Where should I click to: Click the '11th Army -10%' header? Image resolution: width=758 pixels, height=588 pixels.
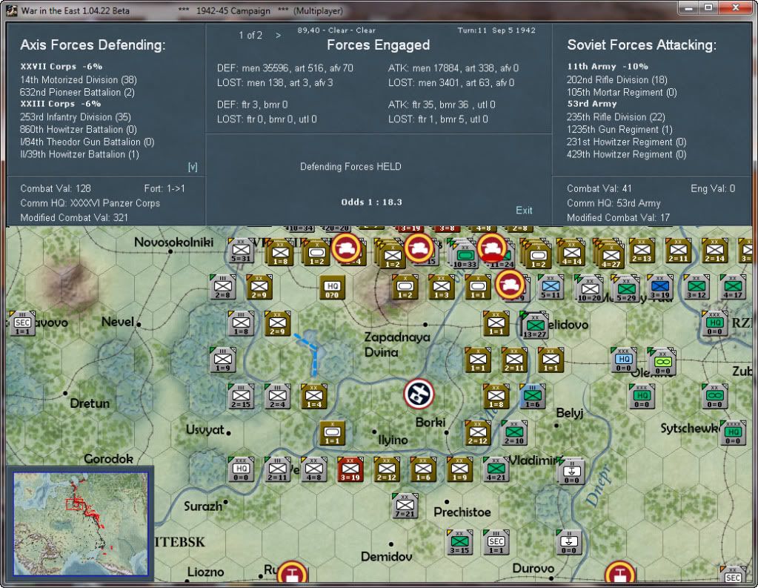608,67
